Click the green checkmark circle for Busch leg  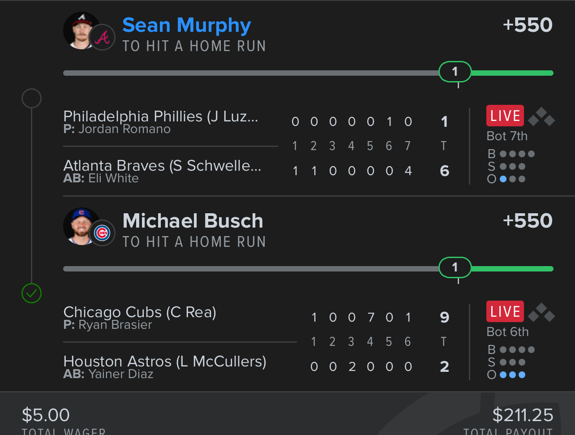tap(32, 294)
